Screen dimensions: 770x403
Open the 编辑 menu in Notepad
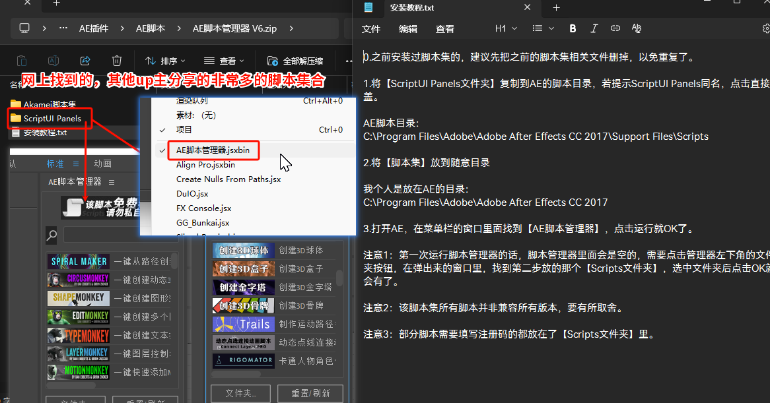click(407, 29)
